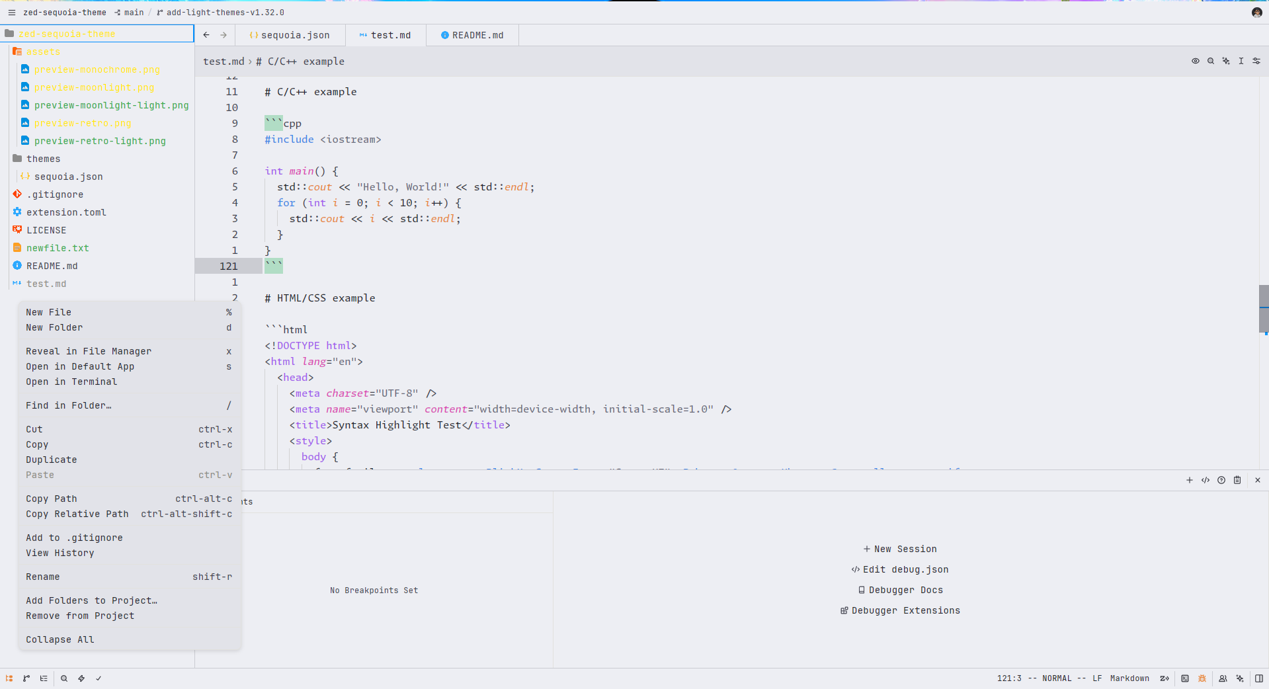Select Copy Relative Path menu entry
Viewport: 1269px width, 689px height.
coord(129,514)
